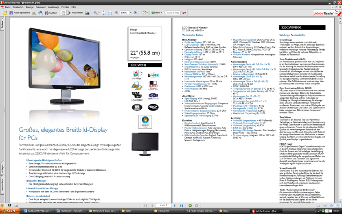Click the Windows Vista certified badge

145,121
